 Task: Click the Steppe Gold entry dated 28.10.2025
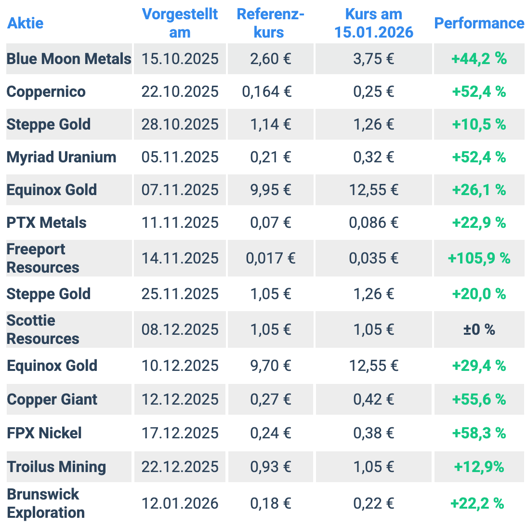coord(48,124)
